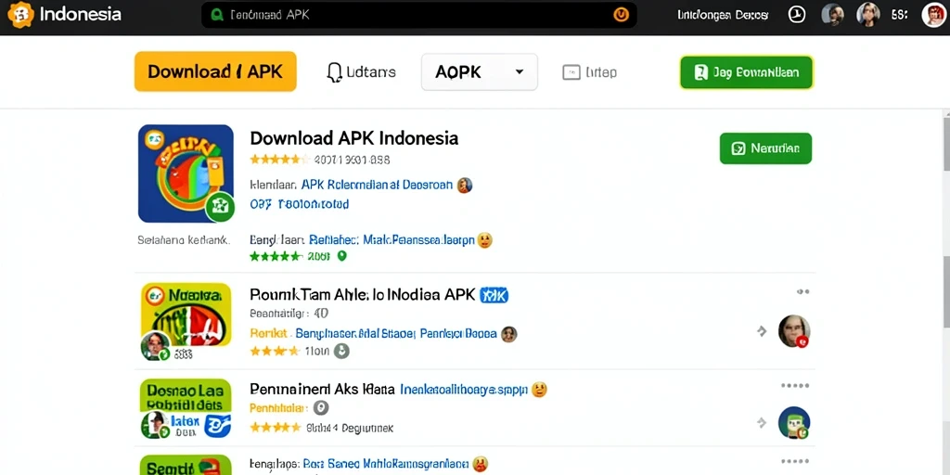
Task: Click the yellow star rating under first title
Action: point(279,160)
